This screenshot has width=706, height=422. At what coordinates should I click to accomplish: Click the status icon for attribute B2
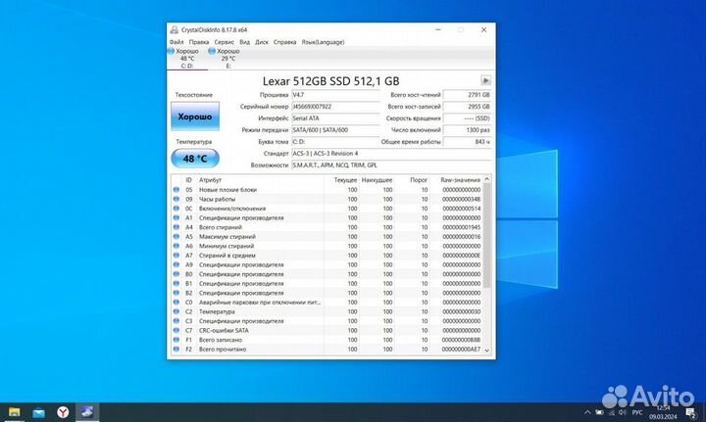(x=176, y=293)
